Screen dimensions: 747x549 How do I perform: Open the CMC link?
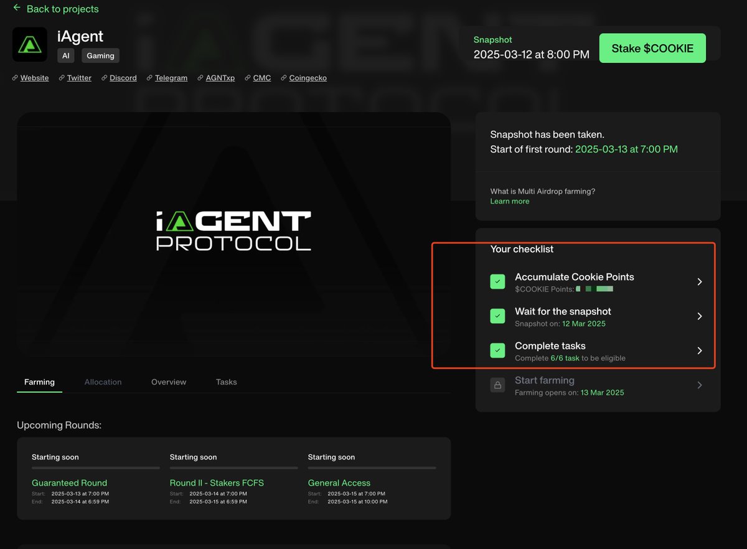[x=262, y=78]
